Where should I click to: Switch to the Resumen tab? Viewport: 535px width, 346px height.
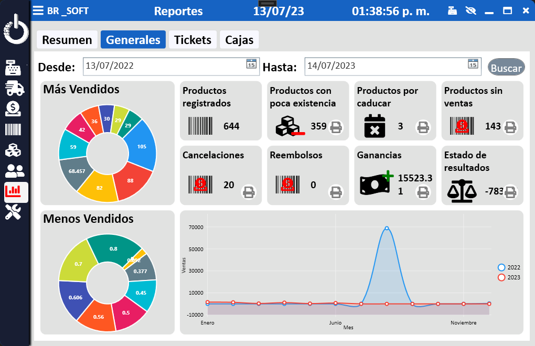point(67,40)
